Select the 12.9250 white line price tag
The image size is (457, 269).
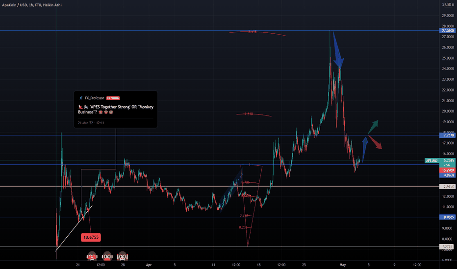point(447,187)
